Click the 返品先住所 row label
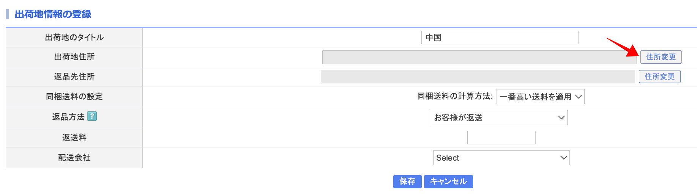 pos(74,77)
